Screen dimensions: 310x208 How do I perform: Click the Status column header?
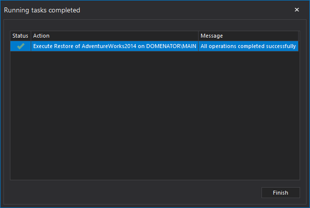point(20,36)
